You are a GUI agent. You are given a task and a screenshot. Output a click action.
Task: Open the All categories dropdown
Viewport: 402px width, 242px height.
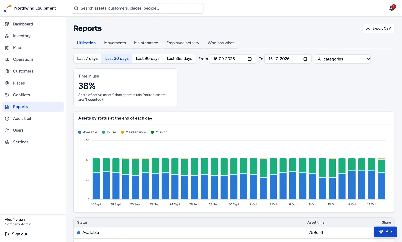pos(342,59)
